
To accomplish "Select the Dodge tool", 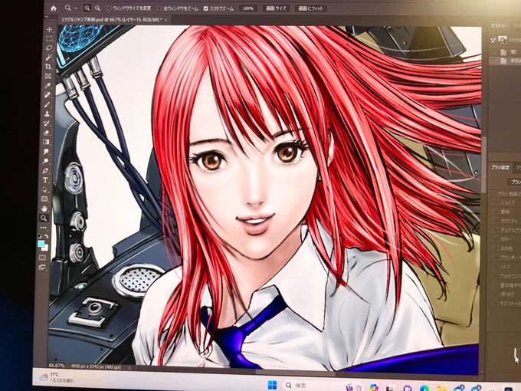I will 45,161.
